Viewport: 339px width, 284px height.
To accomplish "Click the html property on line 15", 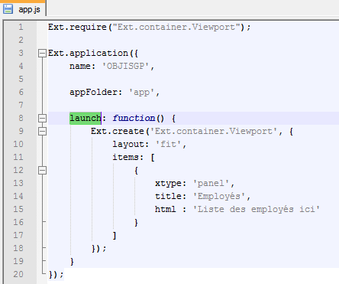I will 166,209.
